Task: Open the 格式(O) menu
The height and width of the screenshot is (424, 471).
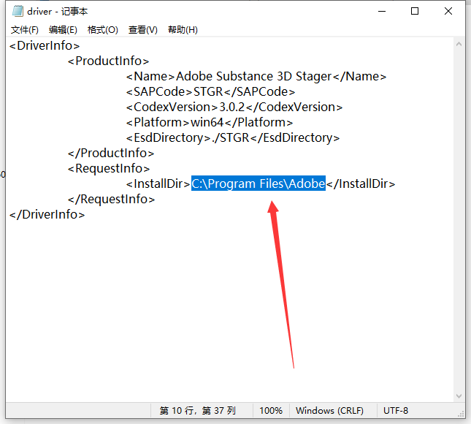Action: point(102,30)
